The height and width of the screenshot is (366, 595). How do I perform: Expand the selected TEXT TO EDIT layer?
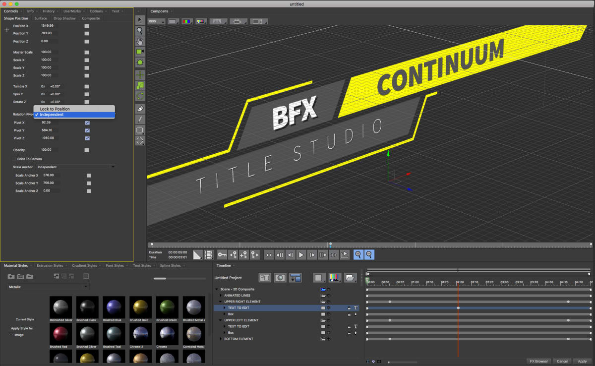(225, 308)
